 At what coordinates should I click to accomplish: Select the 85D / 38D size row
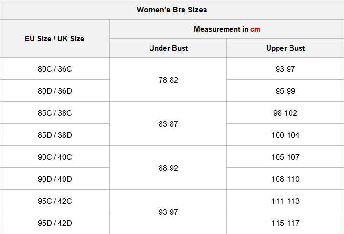[x=54, y=135]
